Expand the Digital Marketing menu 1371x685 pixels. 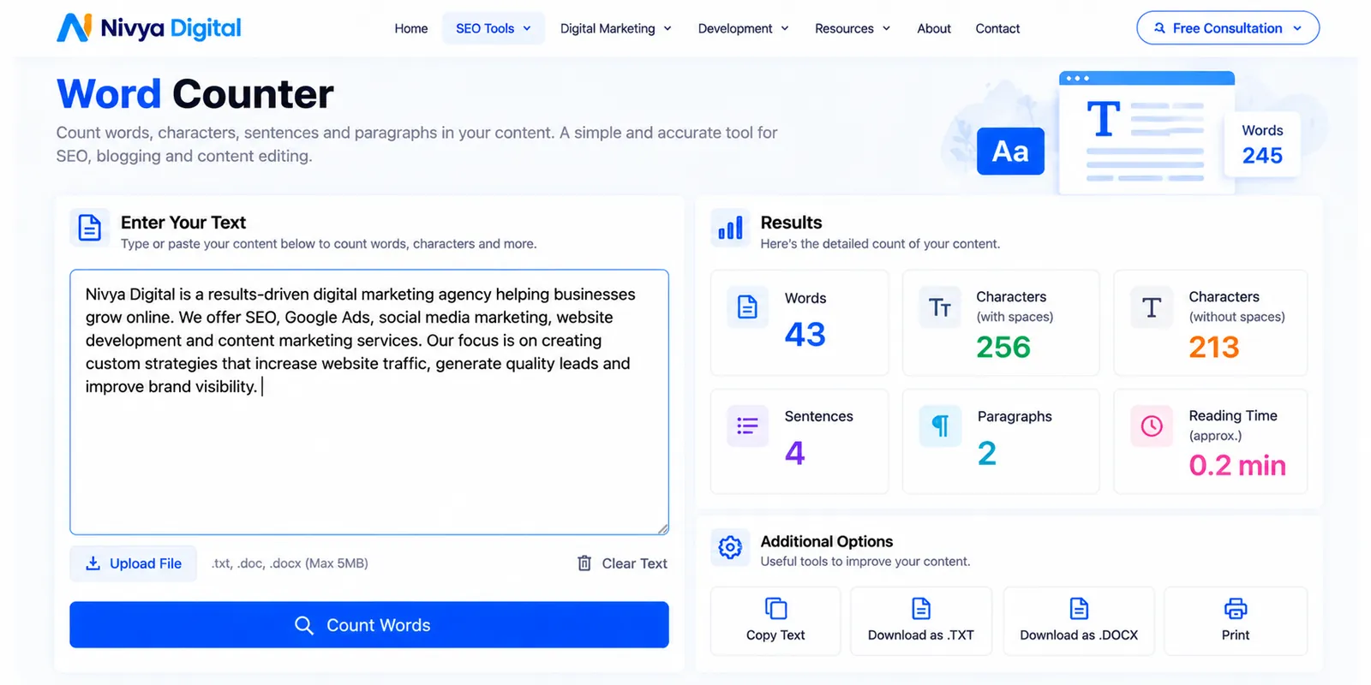point(616,28)
